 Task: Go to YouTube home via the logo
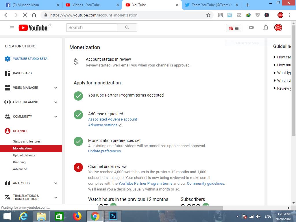pyautogui.click(x=33, y=28)
